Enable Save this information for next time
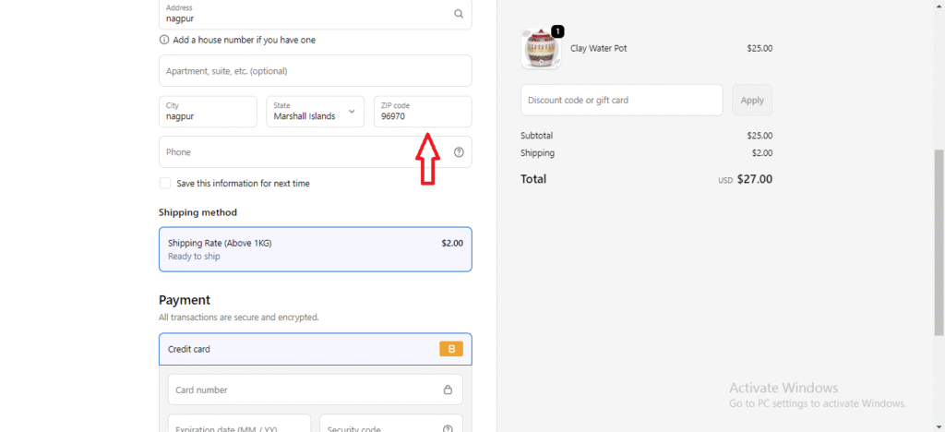Image resolution: width=945 pixels, height=432 pixels. (x=165, y=184)
